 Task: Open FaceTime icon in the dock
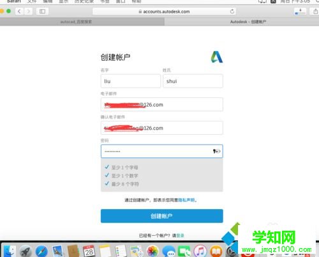point(184,251)
